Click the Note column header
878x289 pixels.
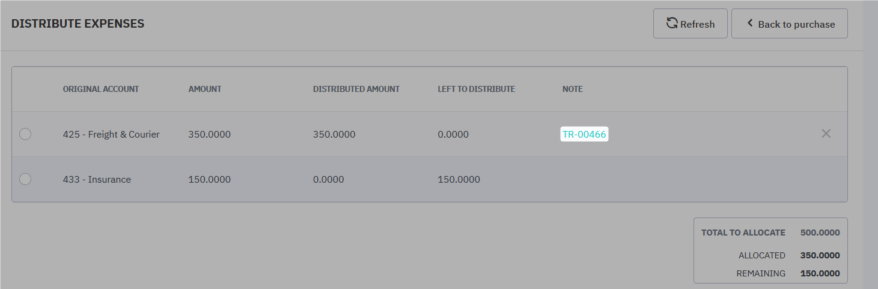573,89
